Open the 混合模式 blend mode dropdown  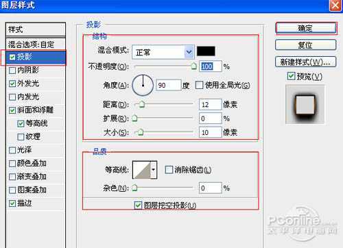[x=163, y=52]
